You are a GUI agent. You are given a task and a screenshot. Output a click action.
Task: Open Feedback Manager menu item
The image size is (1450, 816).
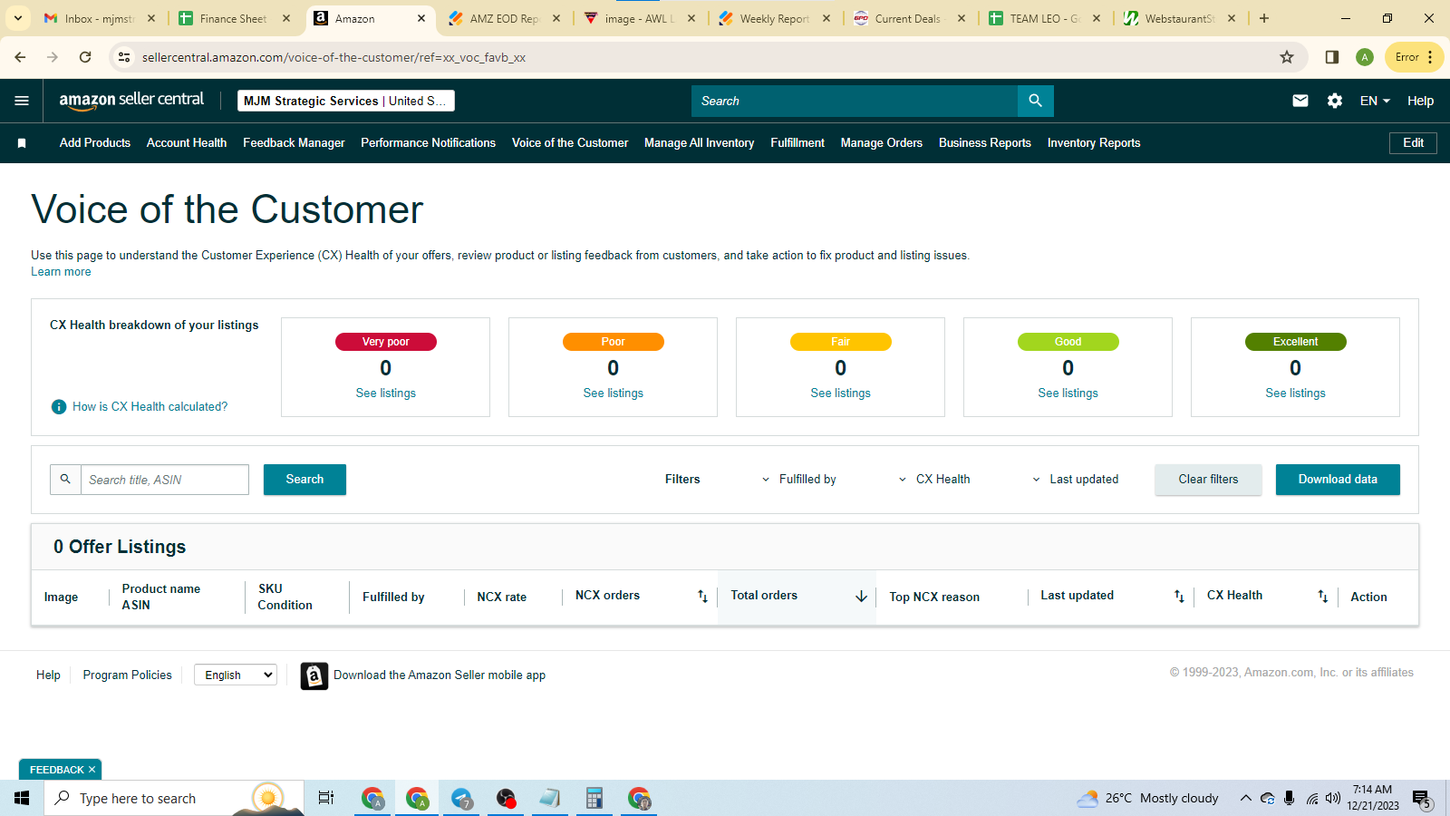tap(294, 143)
